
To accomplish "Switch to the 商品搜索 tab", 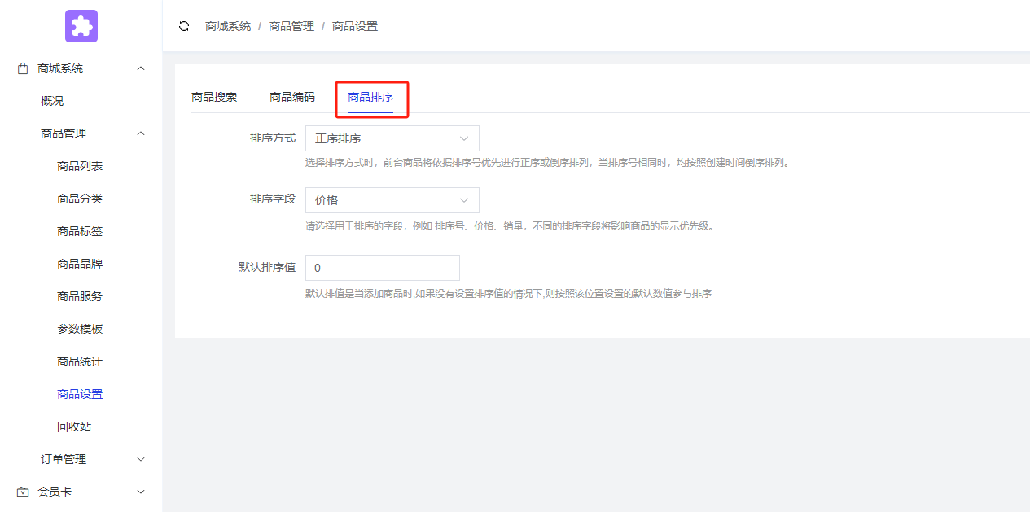I will 213,95.
